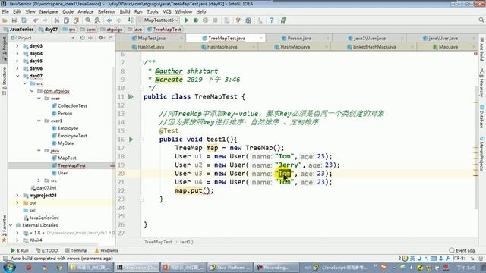The height and width of the screenshot is (273, 486).
Task: Collapse the exer1 package node
Action: pos(39,121)
